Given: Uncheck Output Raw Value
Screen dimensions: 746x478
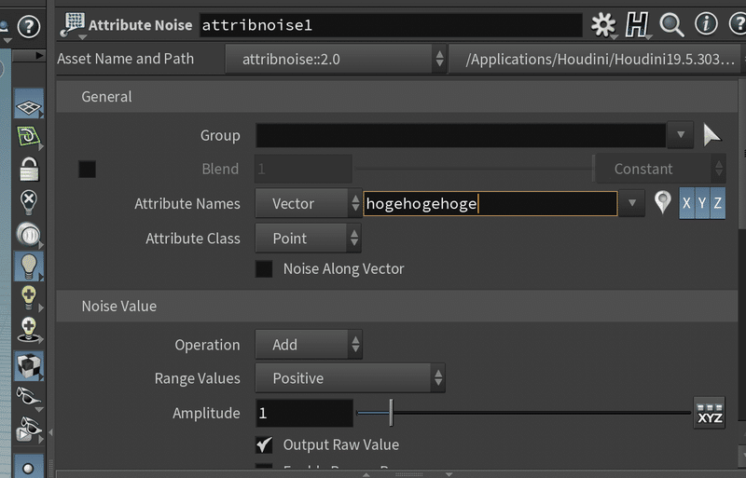Looking at the screenshot, I should coord(265,444).
